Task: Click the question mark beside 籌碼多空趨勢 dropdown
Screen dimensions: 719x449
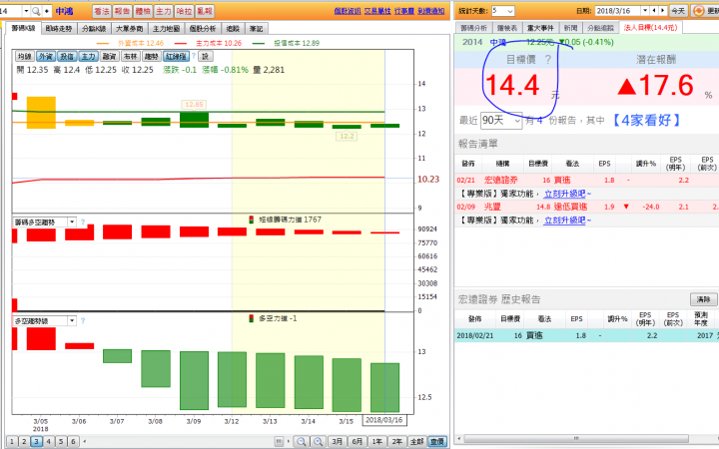Action: pos(83,222)
